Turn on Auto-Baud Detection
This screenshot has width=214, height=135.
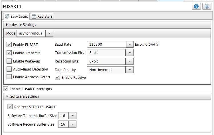[x=9, y=69]
